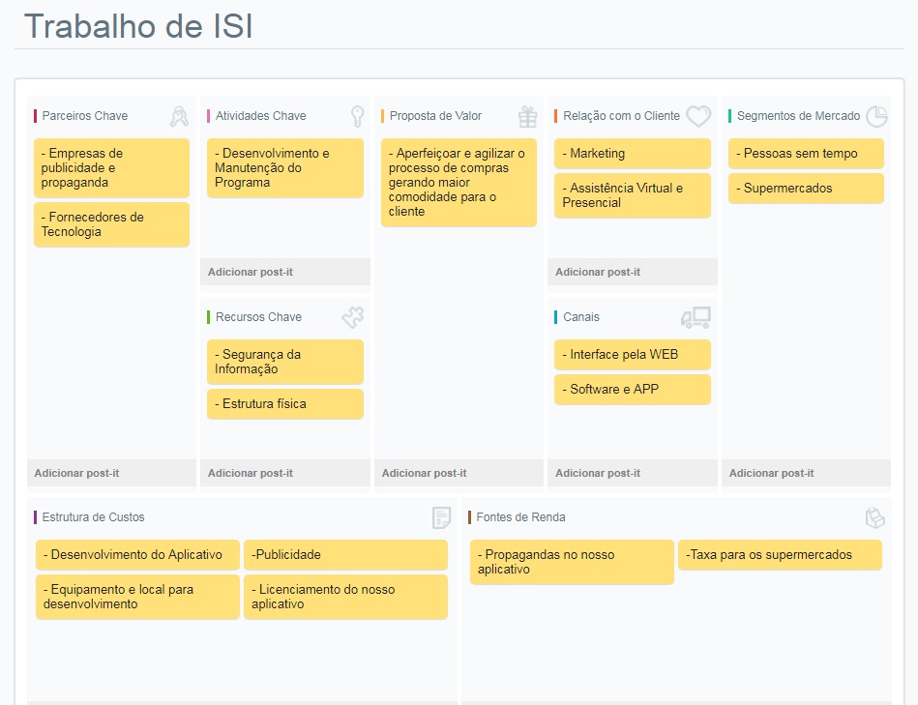918x705 pixels.
Task: Add a post-it under Relação com o Cliente
Action: 598,272
